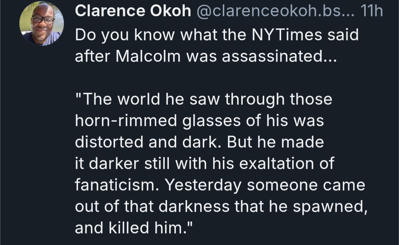Click the display name Clarence Okoh
This screenshot has height=245, width=399.
(x=133, y=12)
